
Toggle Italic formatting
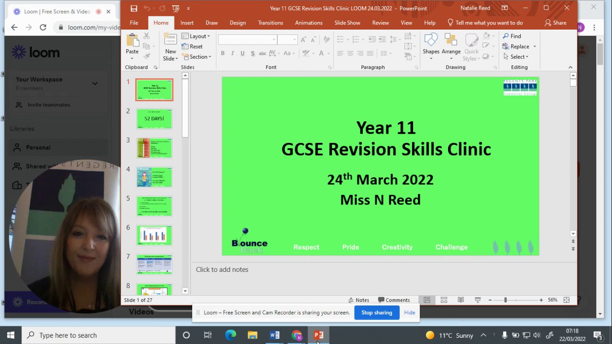(232, 53)
